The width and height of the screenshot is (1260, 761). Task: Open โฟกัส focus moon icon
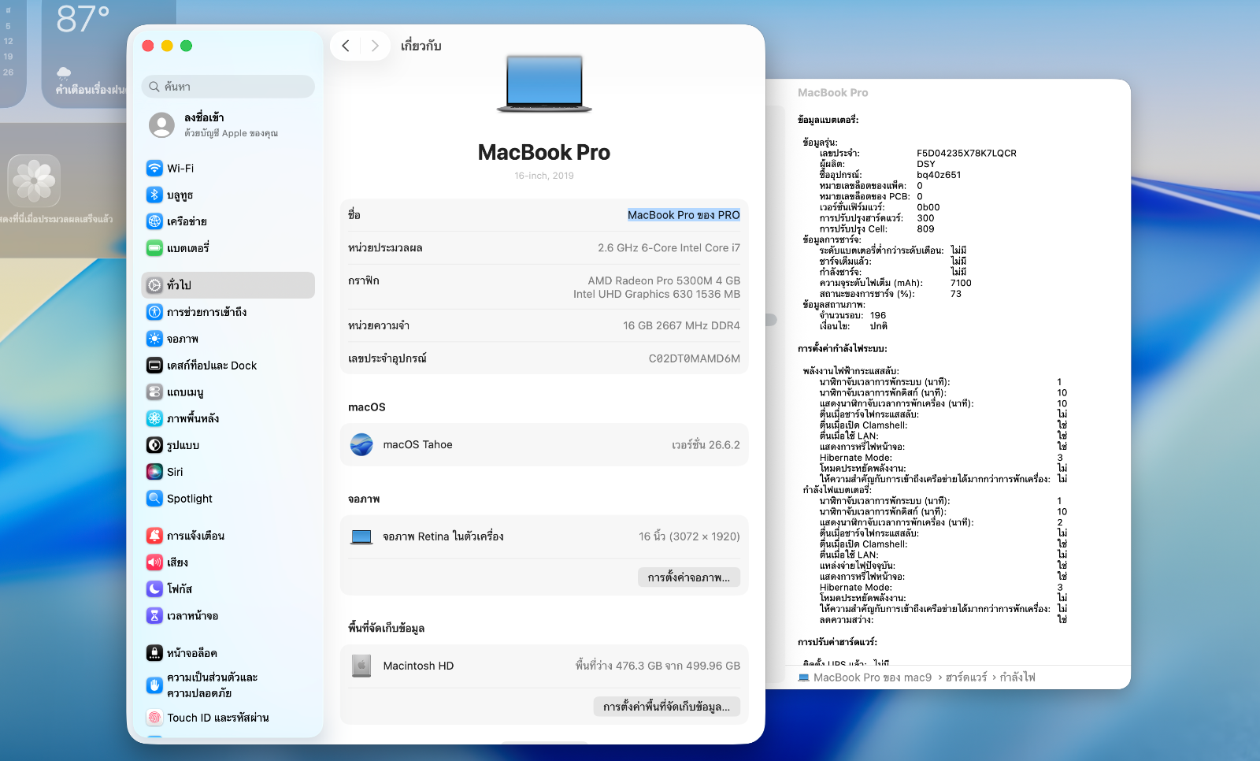154,588
